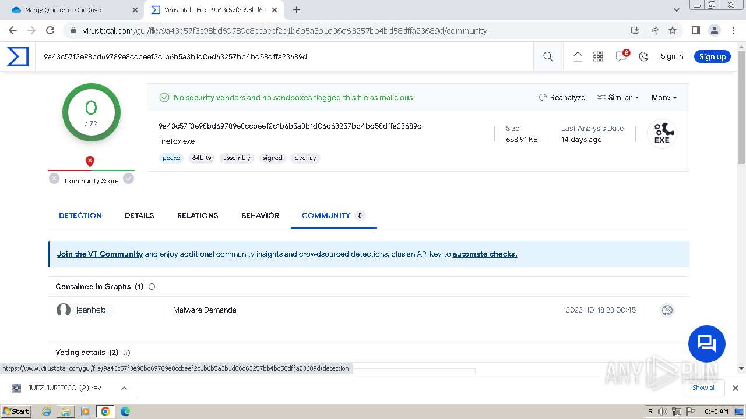Click the search magnifier icon
746x419 pixels.
tap(548, 56)
